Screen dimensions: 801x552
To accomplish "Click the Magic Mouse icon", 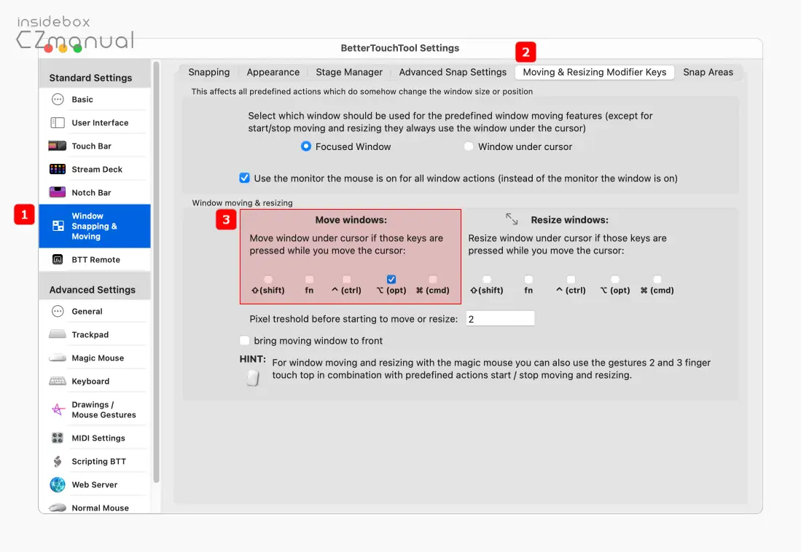I will [x=57, y=358].
